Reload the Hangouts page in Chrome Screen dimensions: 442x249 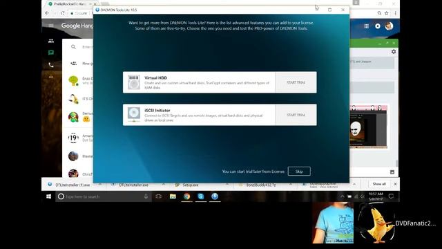[63, 13]
